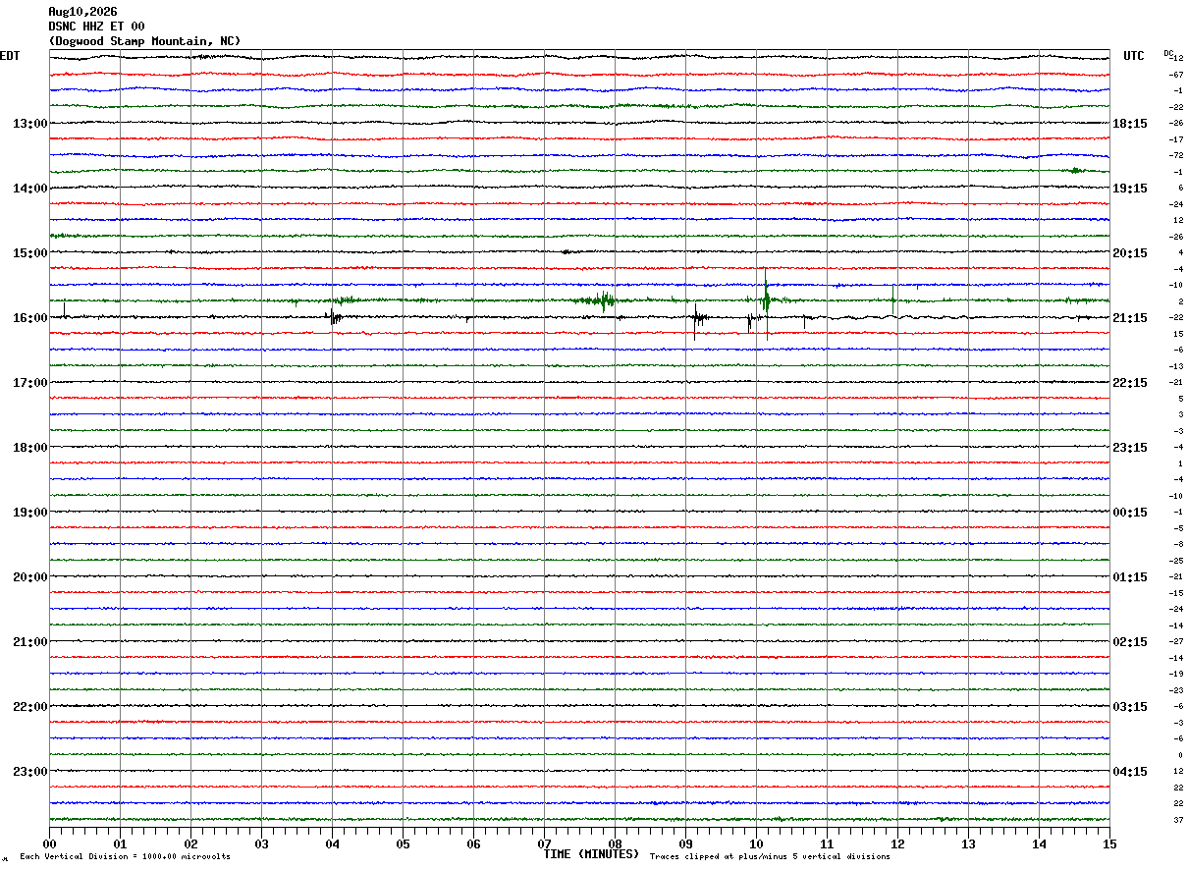The width and height of the screenshot is (1188, 870).
Task: Click the EDT timezone header label
Action: click(x=10, y=56)
